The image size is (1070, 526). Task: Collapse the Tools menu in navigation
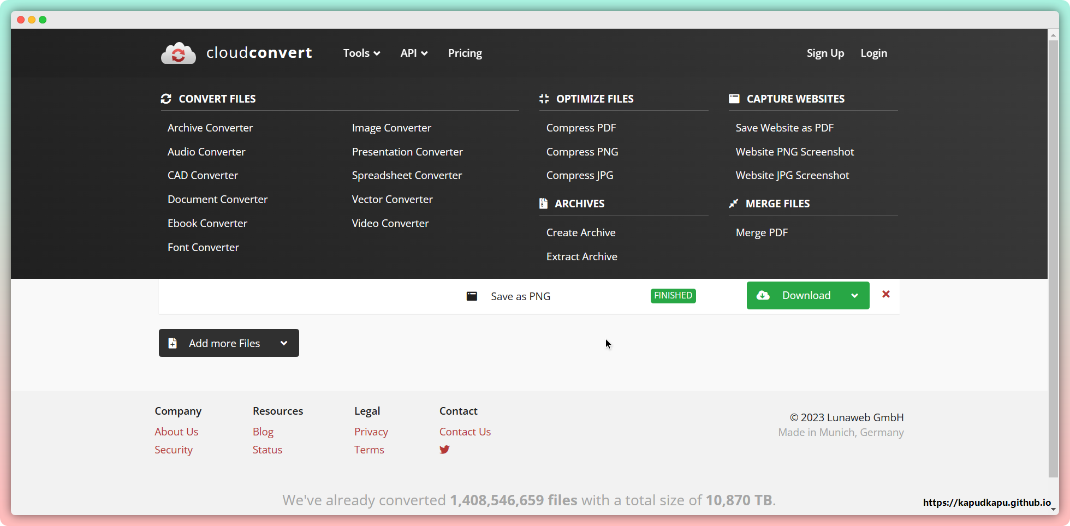(x=361, y=53)
